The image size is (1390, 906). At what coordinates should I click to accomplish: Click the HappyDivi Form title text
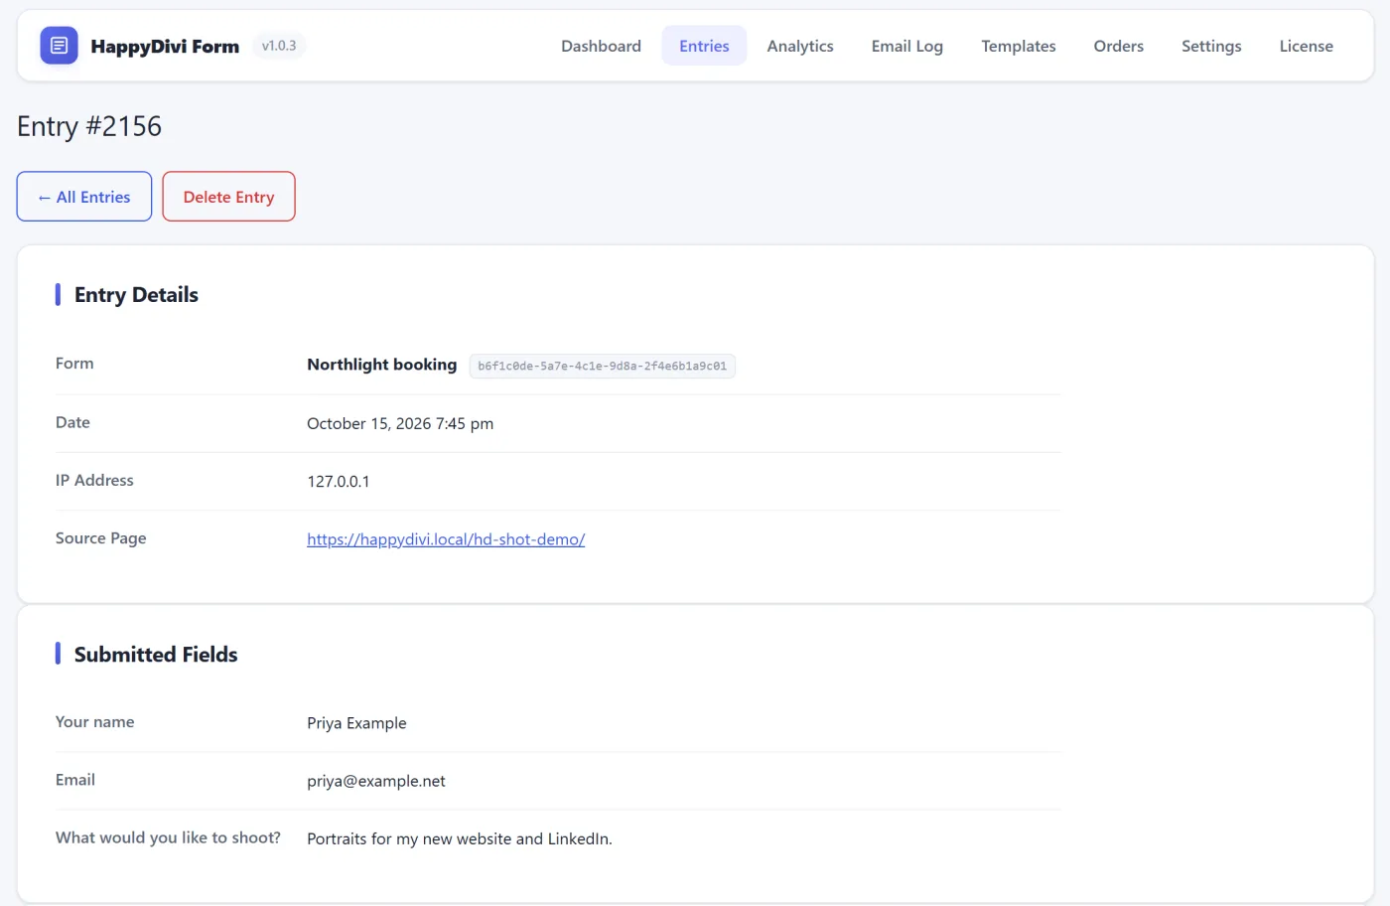tap(165, 47)
